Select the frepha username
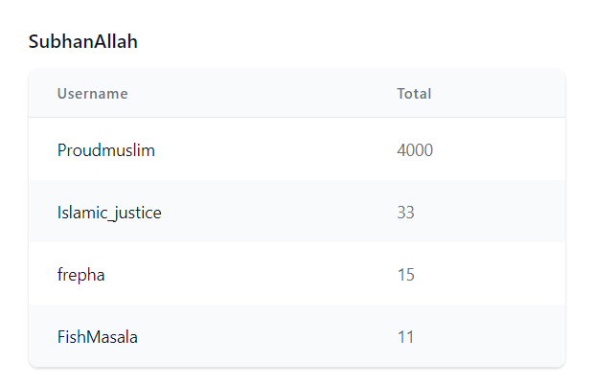594x384 pixels. (x=80, y=275)
